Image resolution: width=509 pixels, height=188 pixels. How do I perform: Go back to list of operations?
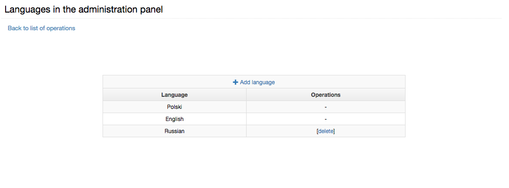point(41,28)
